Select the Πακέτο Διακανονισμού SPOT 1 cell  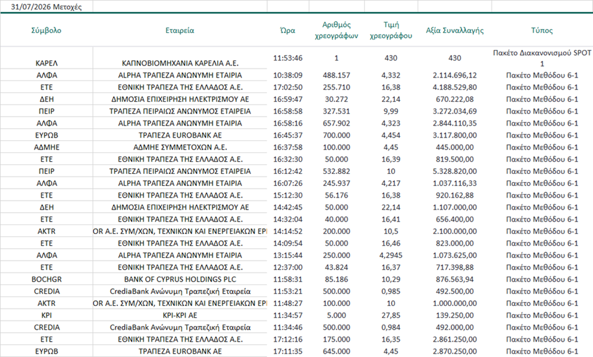pos(542,58)
